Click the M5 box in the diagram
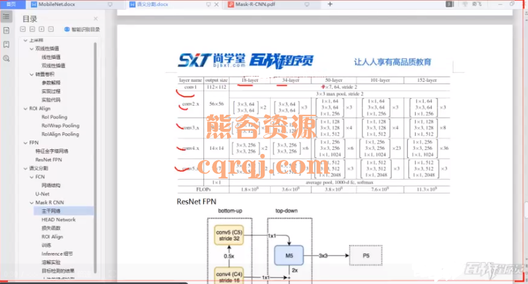Viewport: 528px width, 284px height. pyautogui.click(x=289, y=256)
